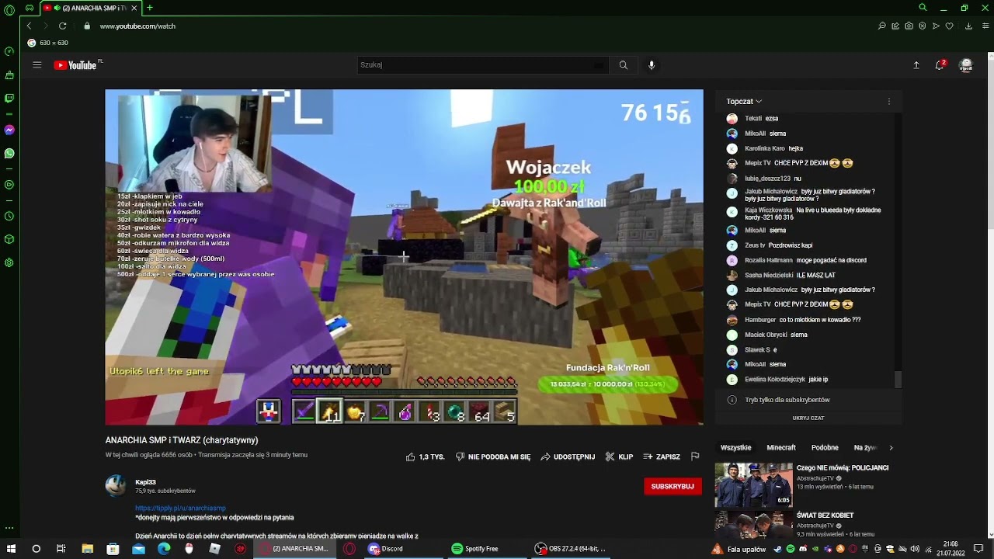Viewport: 994px width, 559px height.
Task: Open Spotify Free from the taskbar
Action: [475, 548]
